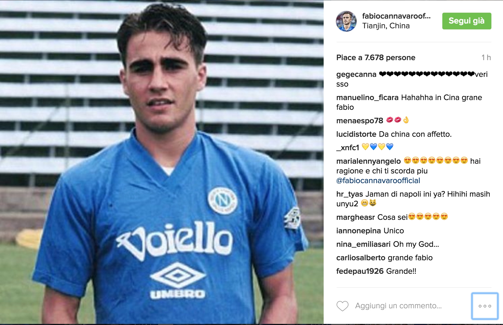Click the poster's profile picture avatar
Viewport: 503px width, 325px height.
click(346, 21)
